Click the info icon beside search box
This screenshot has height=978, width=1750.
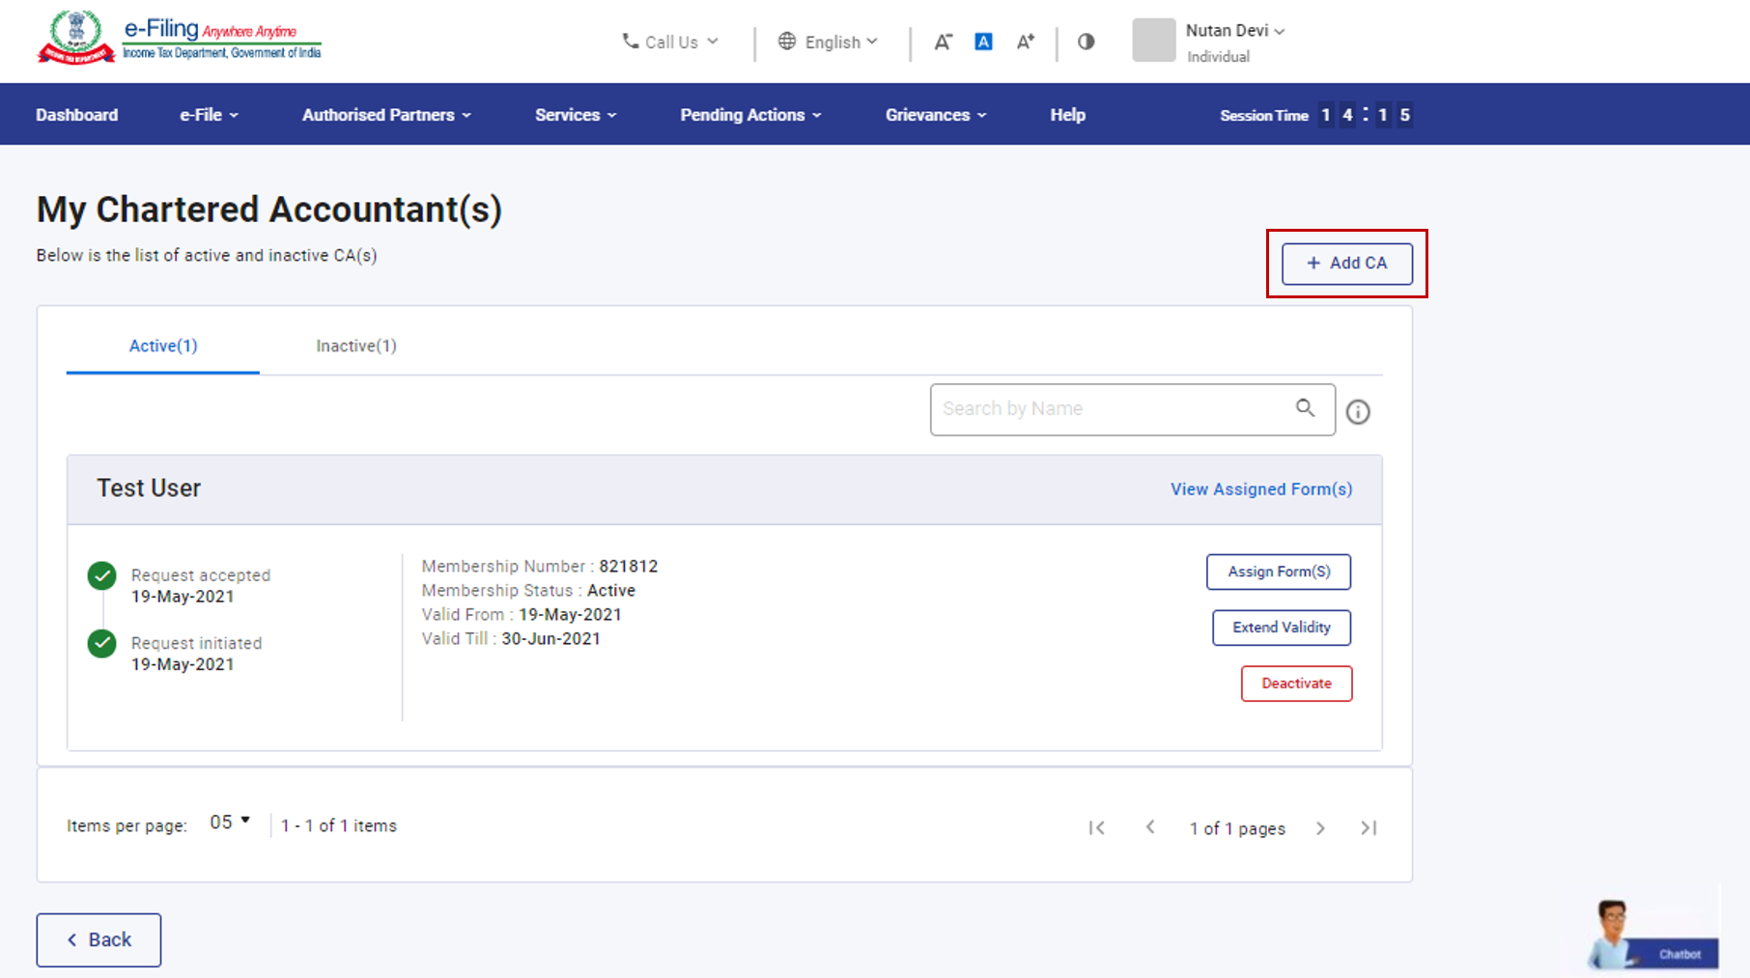point(1358,412)
